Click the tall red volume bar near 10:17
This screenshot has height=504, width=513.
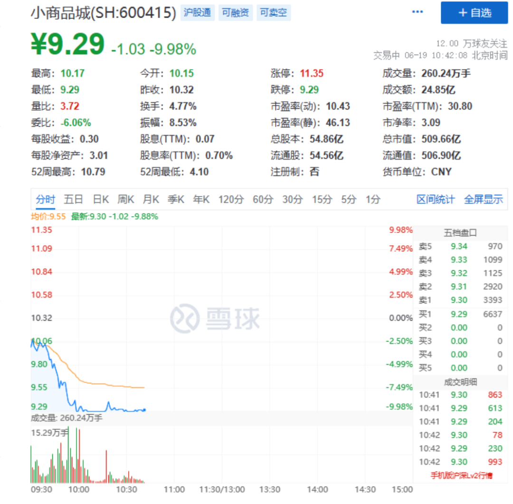click(106, 466)
